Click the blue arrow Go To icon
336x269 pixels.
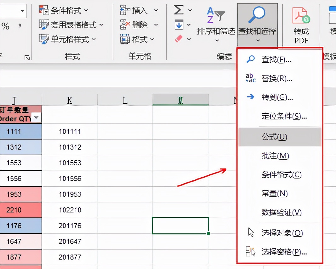click(x=251, y=97)
